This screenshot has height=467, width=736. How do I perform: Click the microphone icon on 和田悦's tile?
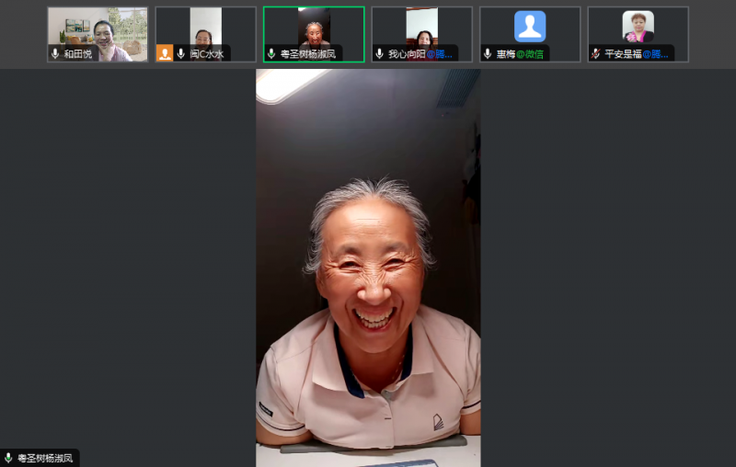pyautogui.click(x=55, y=54)
